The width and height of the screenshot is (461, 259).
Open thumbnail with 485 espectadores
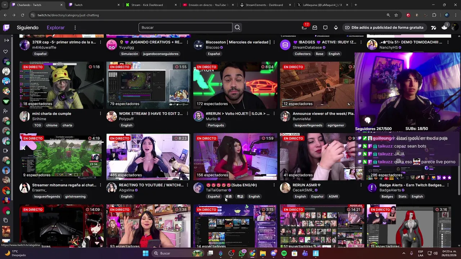coord(148,156)
